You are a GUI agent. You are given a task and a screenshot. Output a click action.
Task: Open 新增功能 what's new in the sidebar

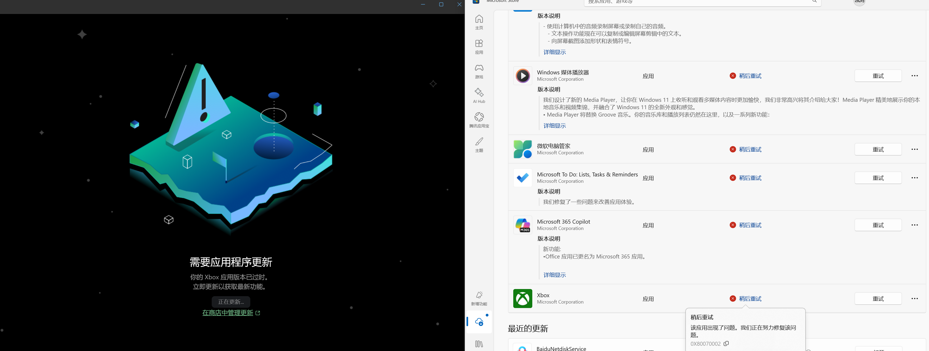coord(479,298)
